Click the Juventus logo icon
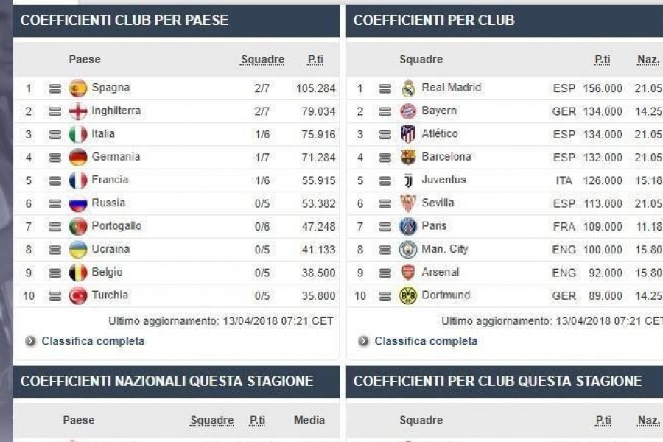 pyautogui.click(x=408, y=180)
